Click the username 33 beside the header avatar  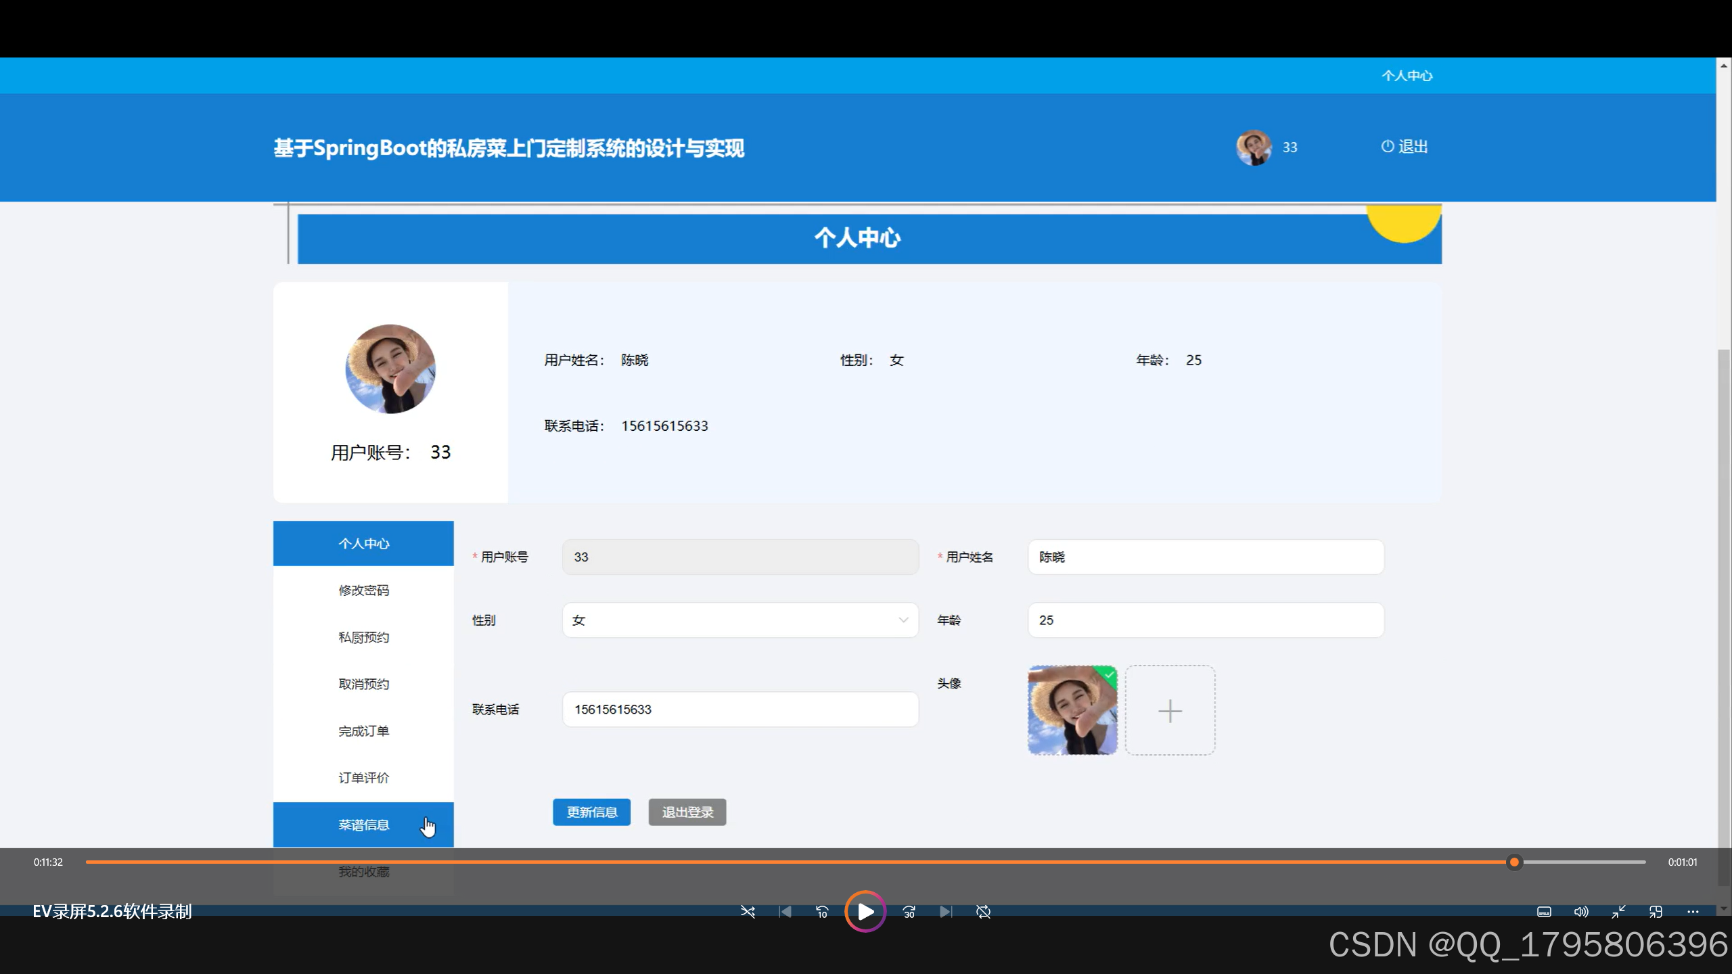(1290, 147)
